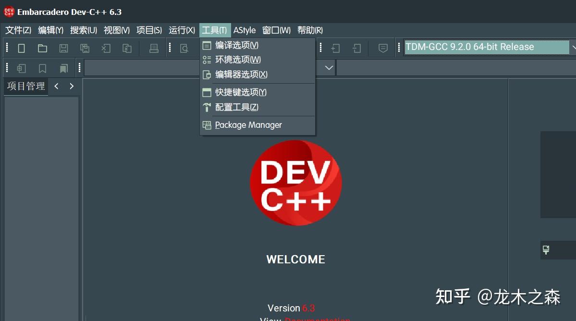Click the toggle bookmark outline icon
The image size is (576, 321).
43,68
